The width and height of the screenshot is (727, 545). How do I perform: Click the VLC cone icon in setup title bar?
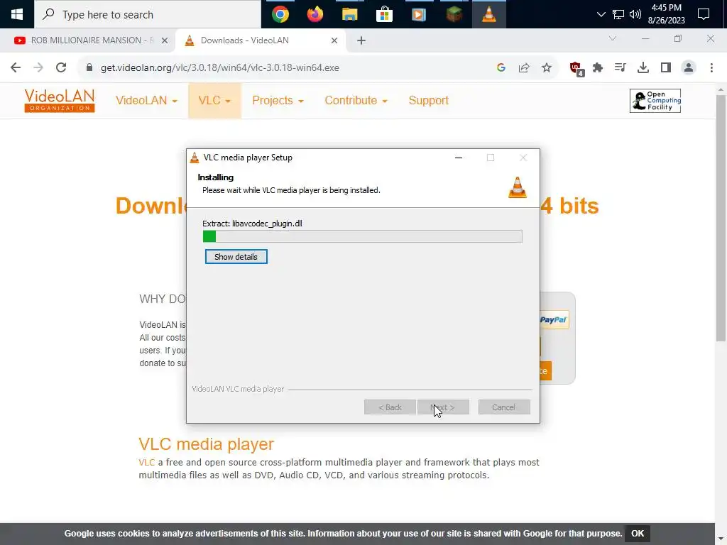[195, 158]
